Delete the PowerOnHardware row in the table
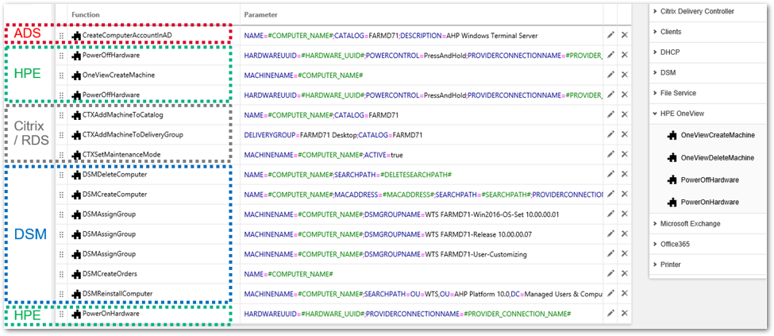 point(625,313)
